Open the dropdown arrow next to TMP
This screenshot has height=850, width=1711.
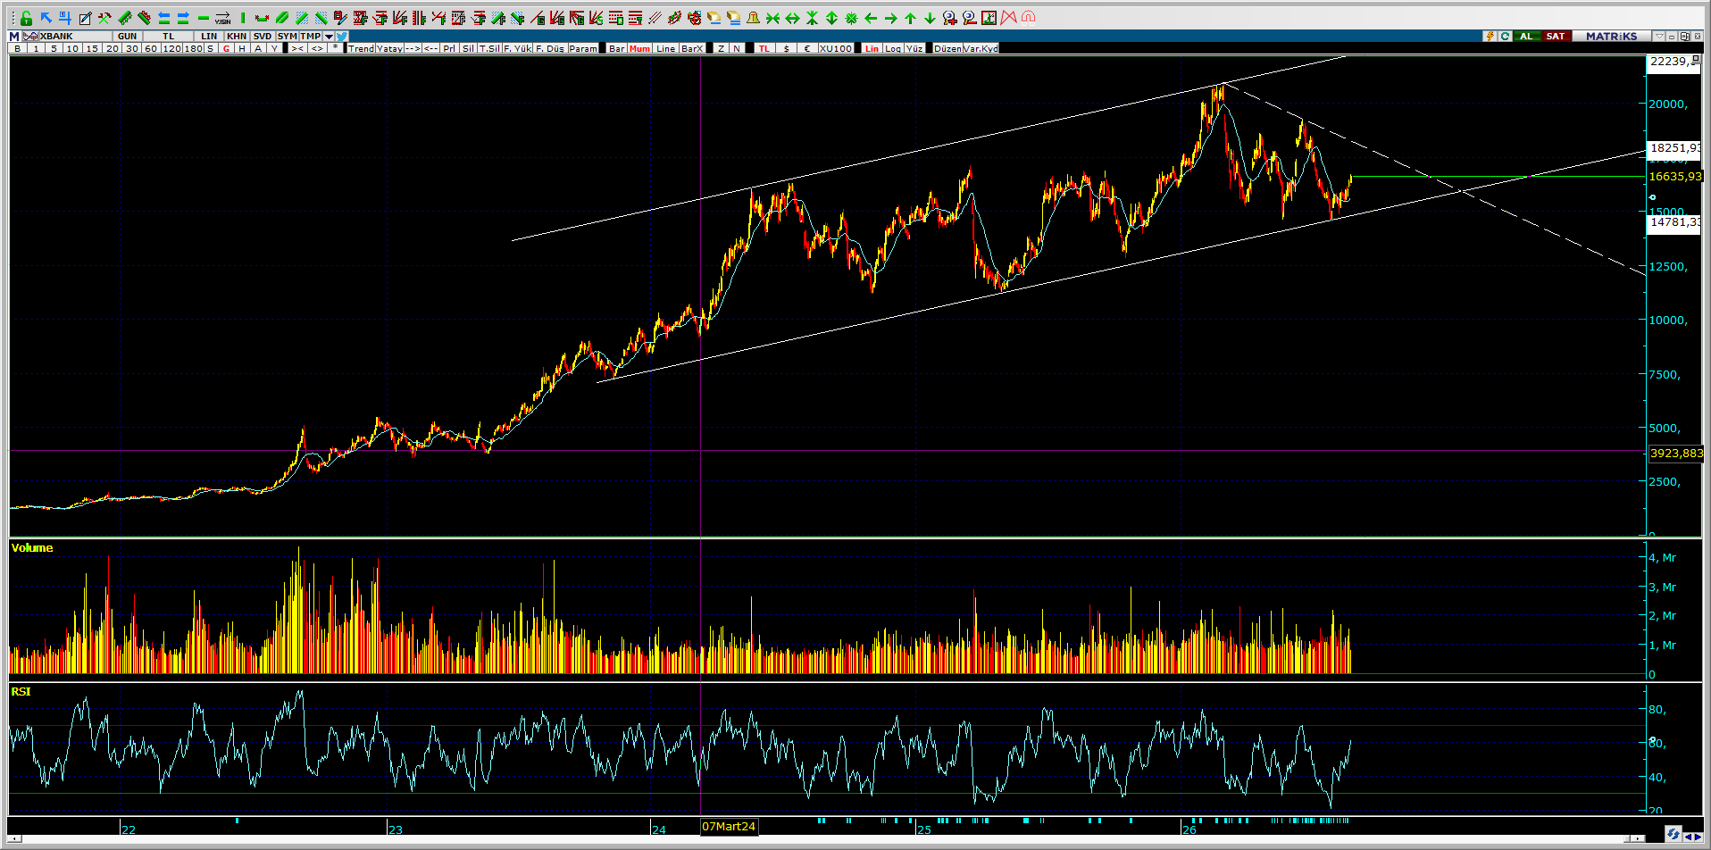(x=329, y=37)
